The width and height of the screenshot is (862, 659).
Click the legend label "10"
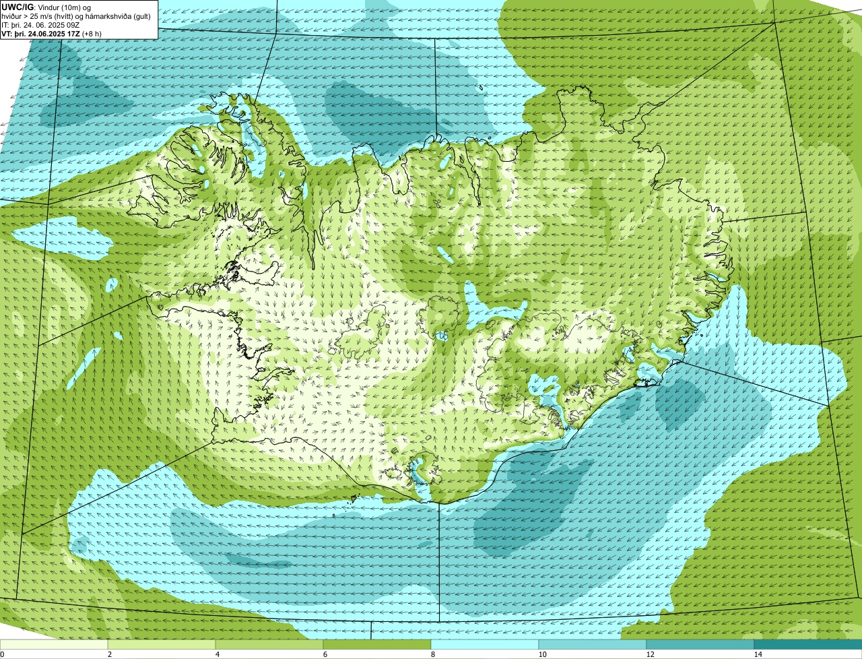(542, 654)
